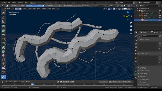Viewport: 162px width, 91px height.
Task: Jump to the end frame button
Action: coord(73,82)
